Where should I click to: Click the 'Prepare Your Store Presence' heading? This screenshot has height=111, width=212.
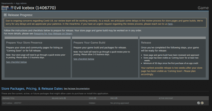click(24, 42)
